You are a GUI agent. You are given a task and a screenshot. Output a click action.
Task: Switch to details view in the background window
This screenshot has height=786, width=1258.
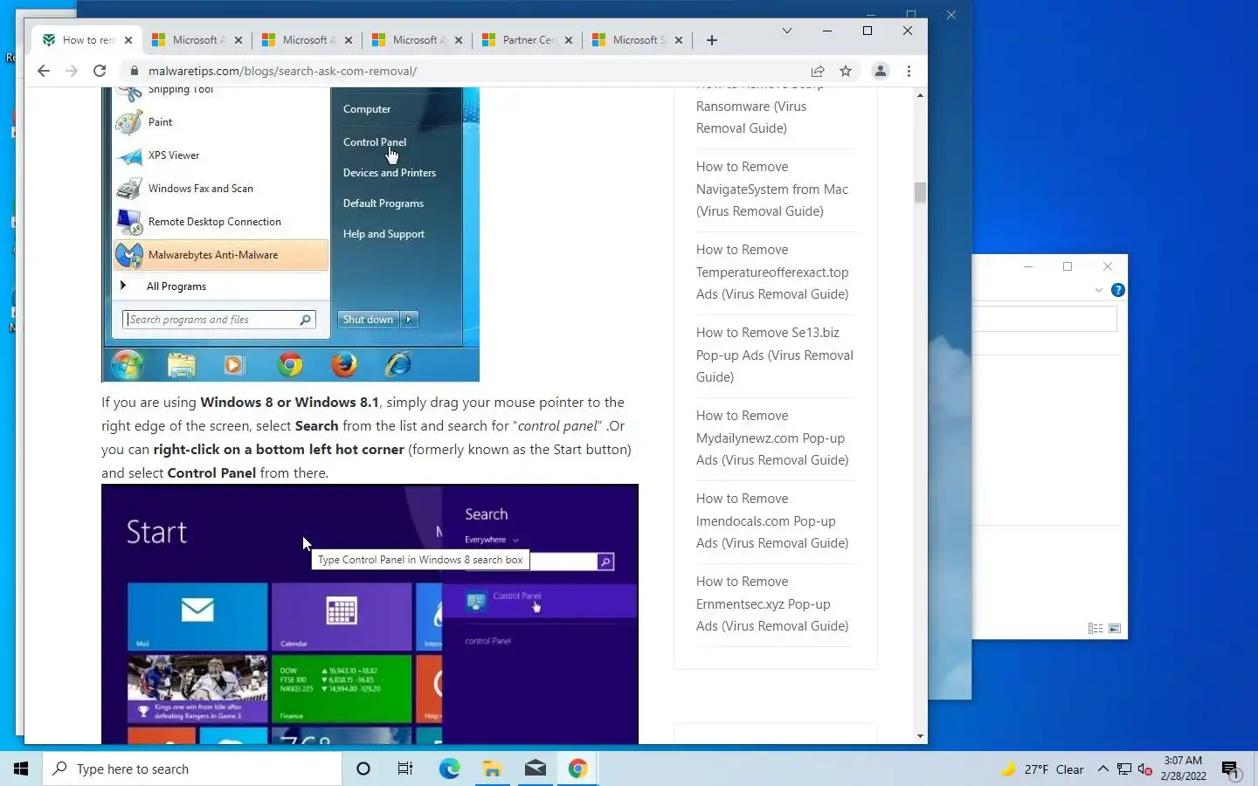coord(1095,628)
